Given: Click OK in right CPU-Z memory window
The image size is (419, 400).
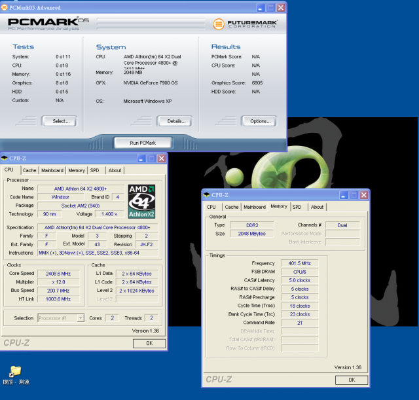Looking at the screenshot, I should 352,380.
